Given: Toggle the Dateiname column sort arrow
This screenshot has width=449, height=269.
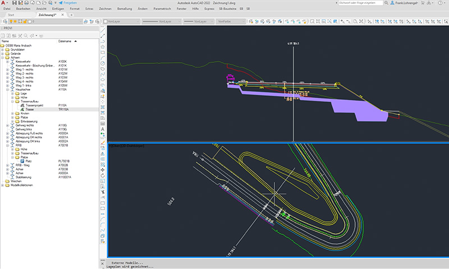Looking at the screenshot, I should pyautogui.click(x=76, y=41).
